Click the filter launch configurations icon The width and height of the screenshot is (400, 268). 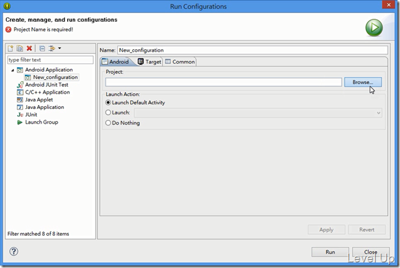[52, 49]
